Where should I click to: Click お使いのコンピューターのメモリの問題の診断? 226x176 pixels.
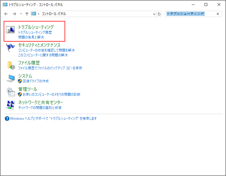point(52,94)
